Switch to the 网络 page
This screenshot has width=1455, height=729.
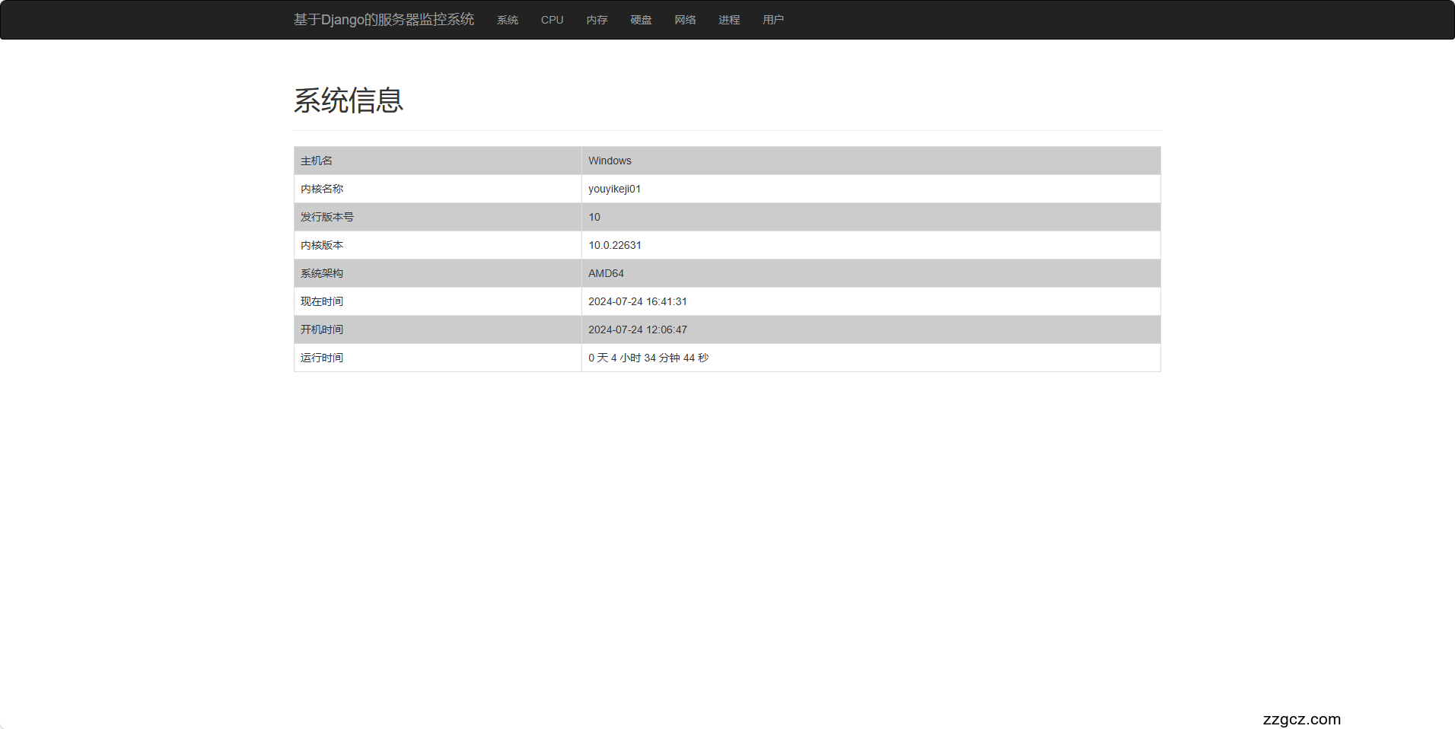(x=685, y=20)
